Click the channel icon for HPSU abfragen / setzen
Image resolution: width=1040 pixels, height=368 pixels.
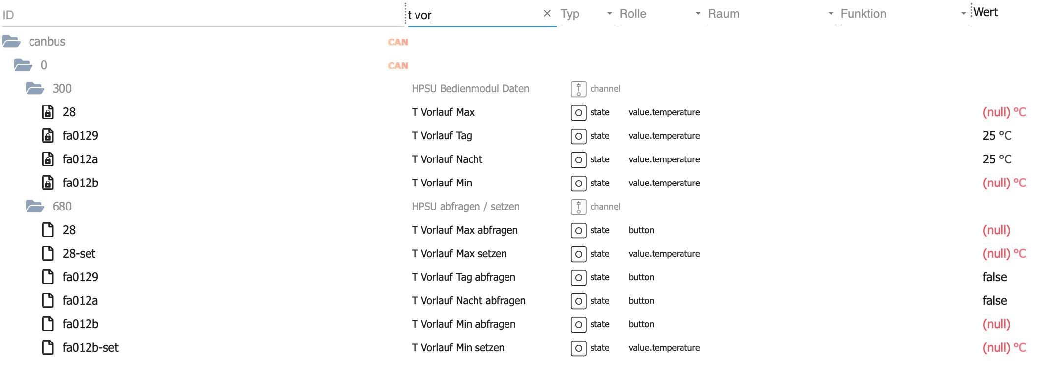point(578,207)
